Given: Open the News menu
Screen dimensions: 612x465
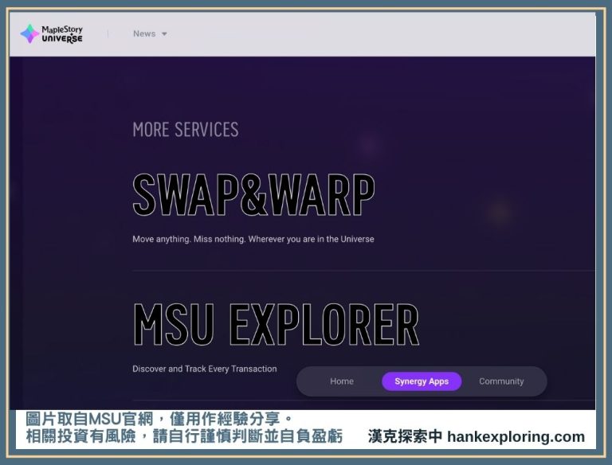Looking at the screenshot, I should (x=144, y=33).
